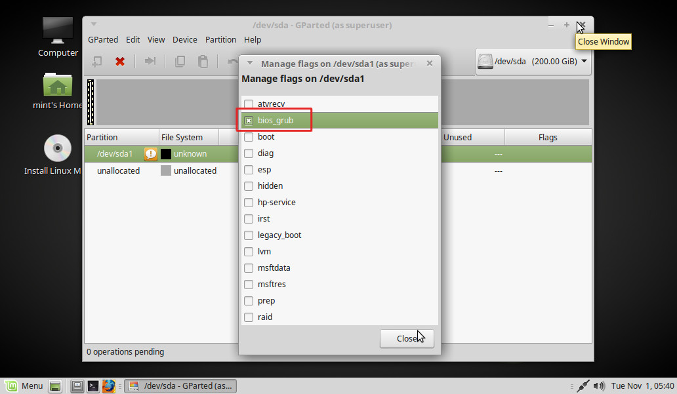This screenshot has width=677, height=394.
Task: Open the Device menu
Action: (x=185, y=39)
